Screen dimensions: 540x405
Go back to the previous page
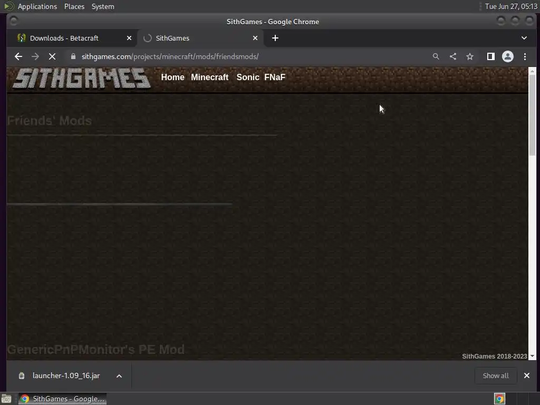coord(18,56)
